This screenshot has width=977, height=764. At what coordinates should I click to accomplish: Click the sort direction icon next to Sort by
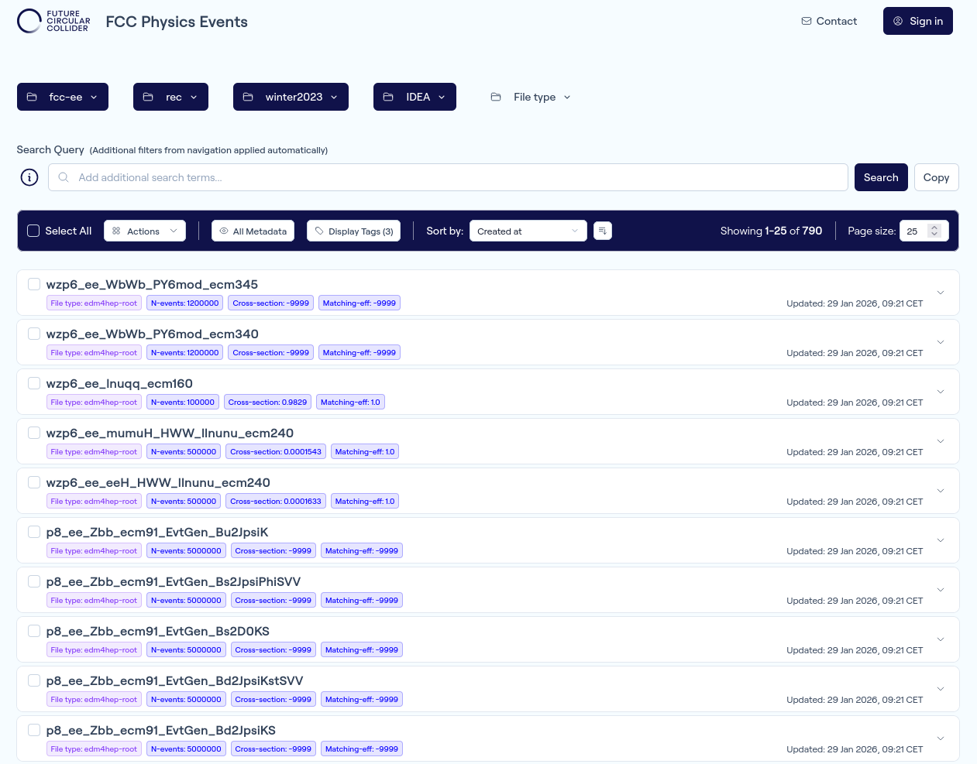click(x=602, y=230)
